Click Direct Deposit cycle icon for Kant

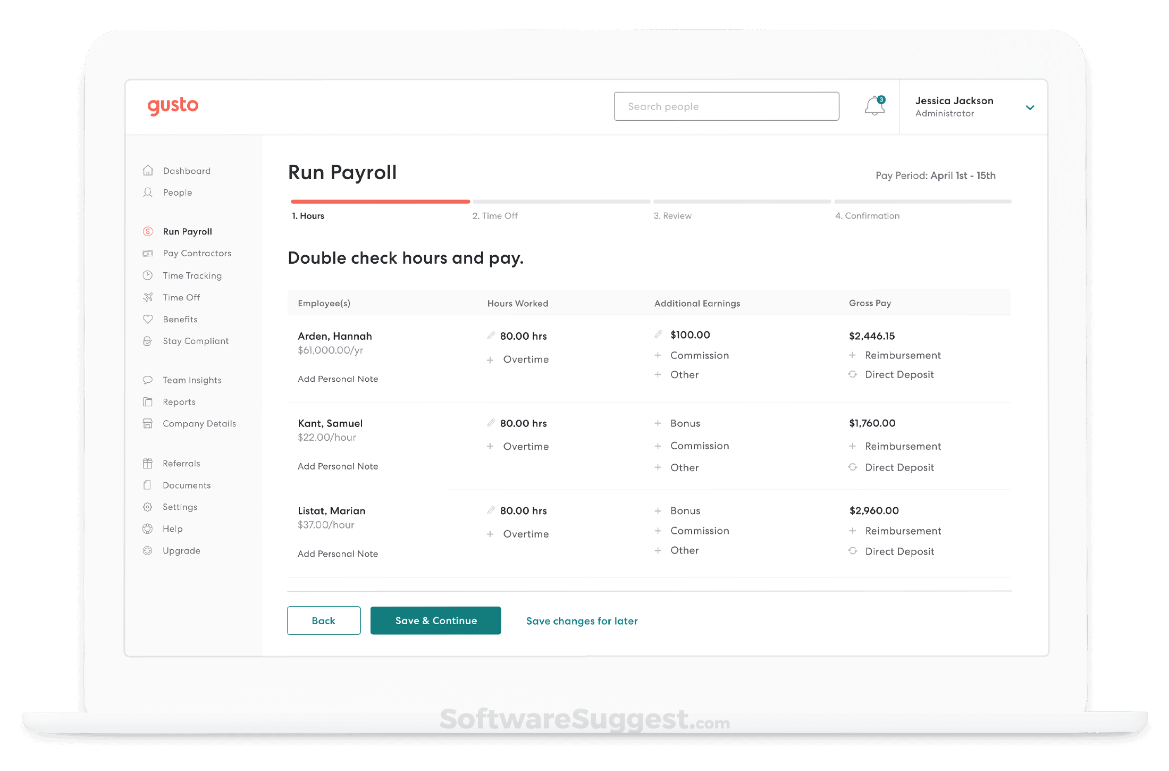852,467
